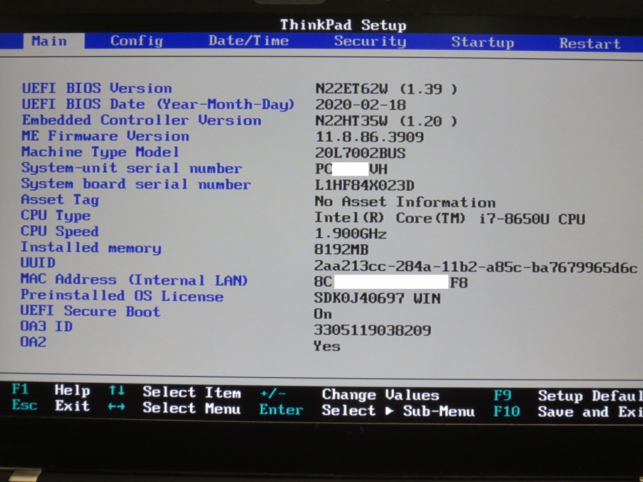Click Embedded Controller Version label
This screenshot has width=643, height=482.
(141, 120)
